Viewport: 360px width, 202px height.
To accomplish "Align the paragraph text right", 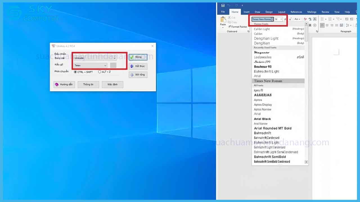I will (x=332, y=25).
